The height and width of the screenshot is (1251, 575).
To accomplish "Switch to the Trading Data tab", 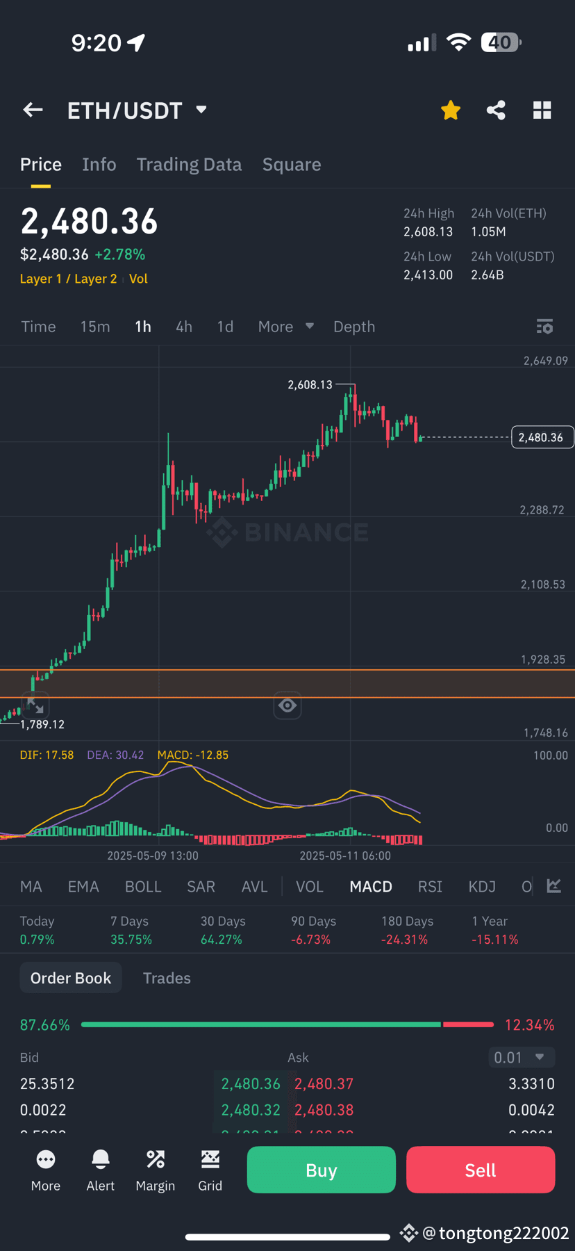I will point(189,165).
